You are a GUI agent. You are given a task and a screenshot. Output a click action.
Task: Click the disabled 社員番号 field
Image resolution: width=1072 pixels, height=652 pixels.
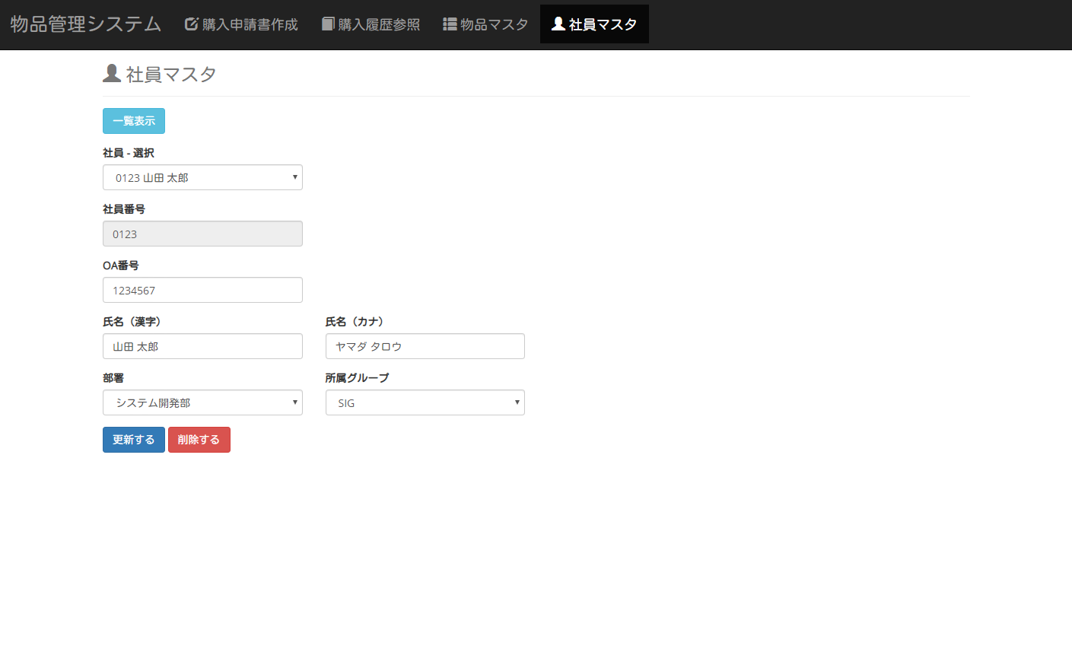202,234
